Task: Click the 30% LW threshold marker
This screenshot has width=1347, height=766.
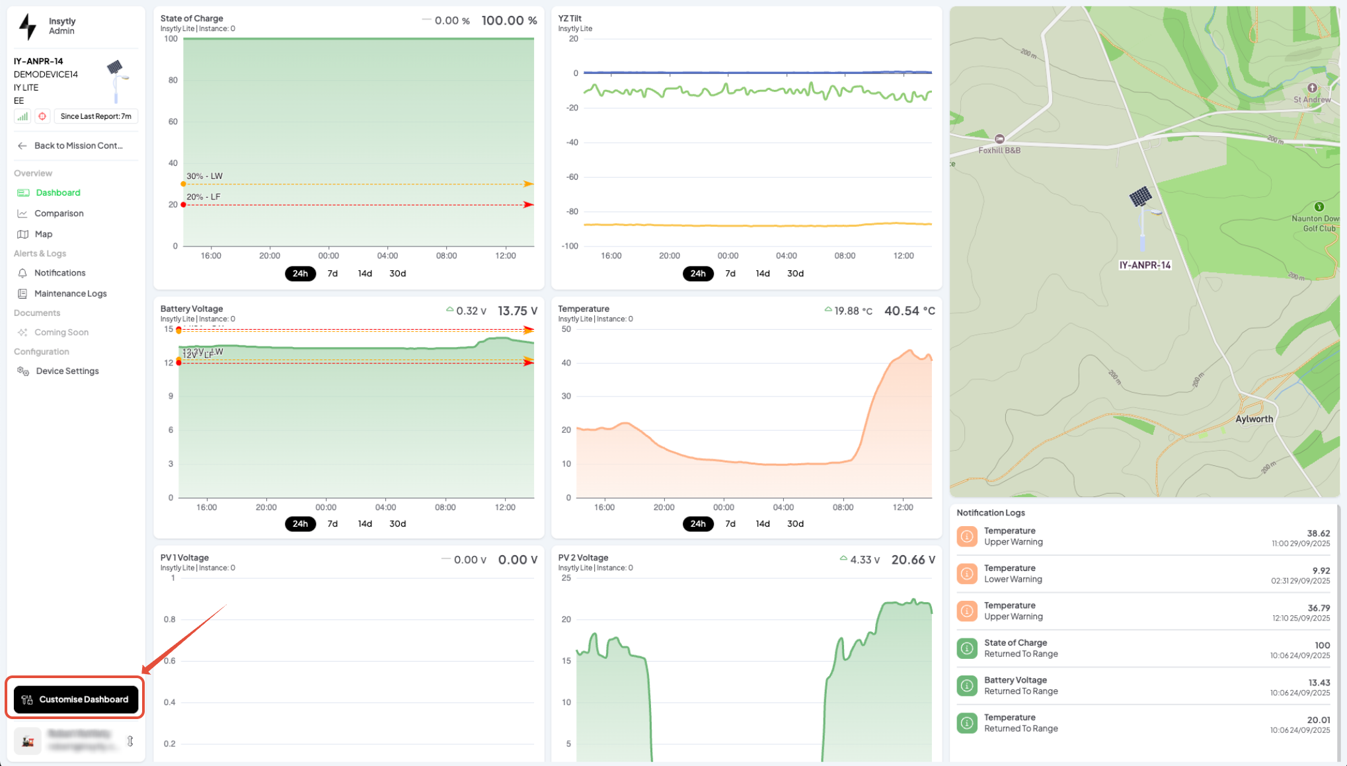Action: coord(183,184)
